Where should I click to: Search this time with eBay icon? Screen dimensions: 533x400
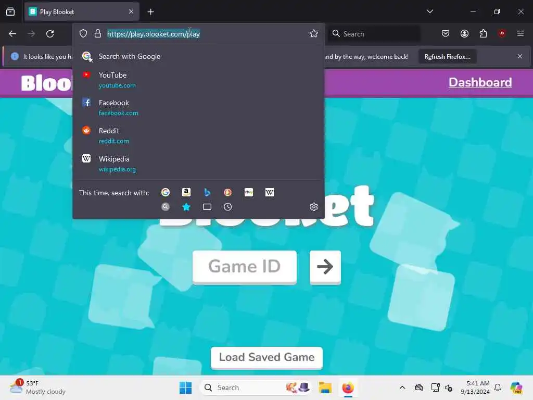click(x=248, y=193)
